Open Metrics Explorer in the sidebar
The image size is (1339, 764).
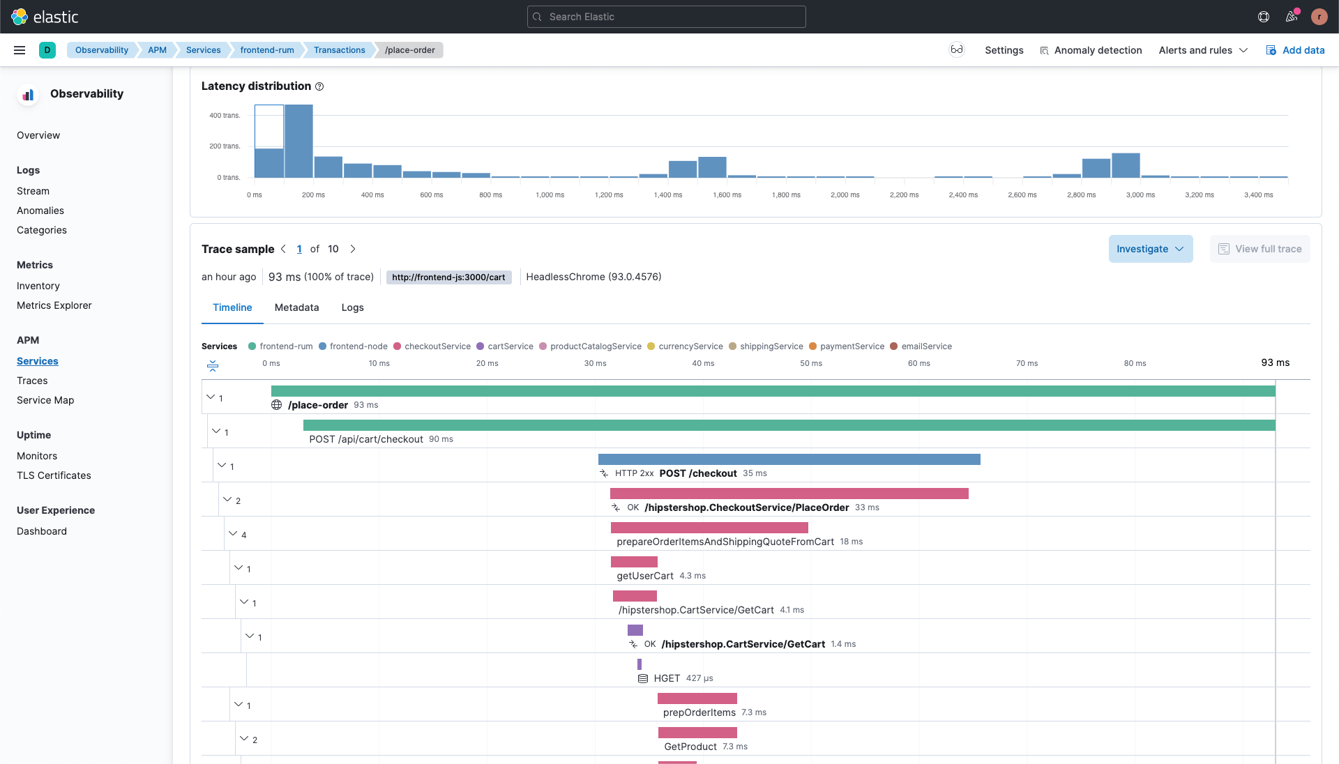point(54,305)
